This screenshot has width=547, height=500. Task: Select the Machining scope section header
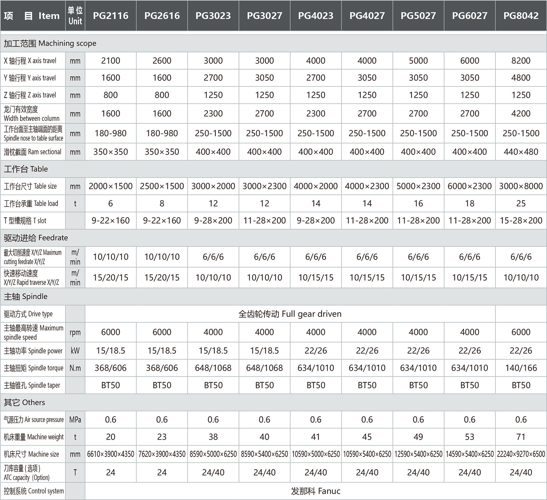[x=50, y=43]
